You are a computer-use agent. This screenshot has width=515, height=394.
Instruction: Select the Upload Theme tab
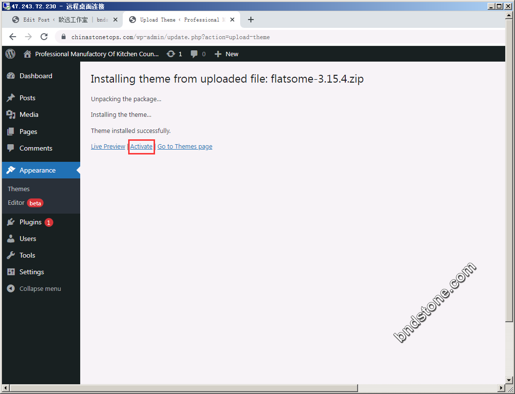pyautogui.click(x=181, y=20)
